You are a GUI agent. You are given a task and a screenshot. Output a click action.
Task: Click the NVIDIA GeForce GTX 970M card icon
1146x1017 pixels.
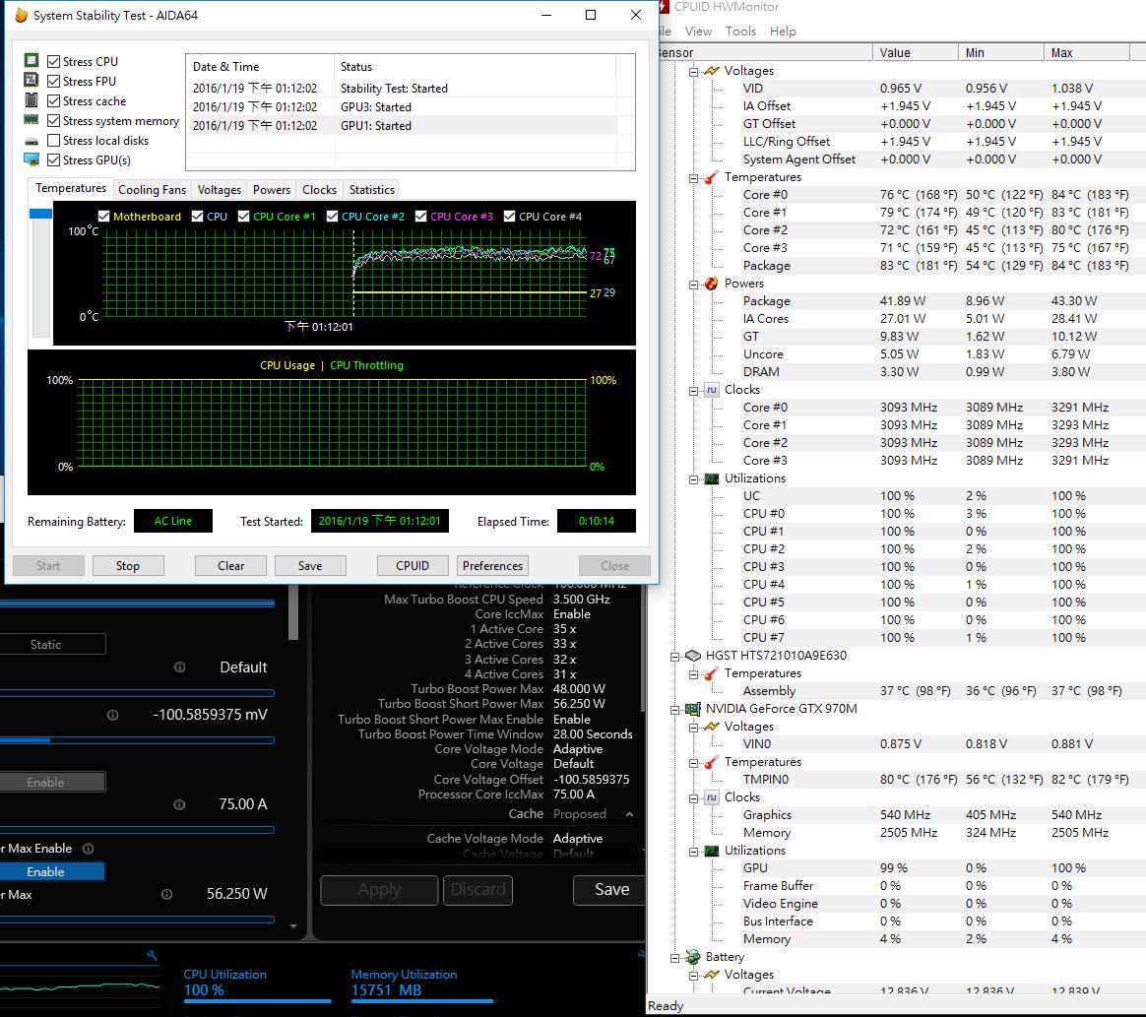click(693, 709)
